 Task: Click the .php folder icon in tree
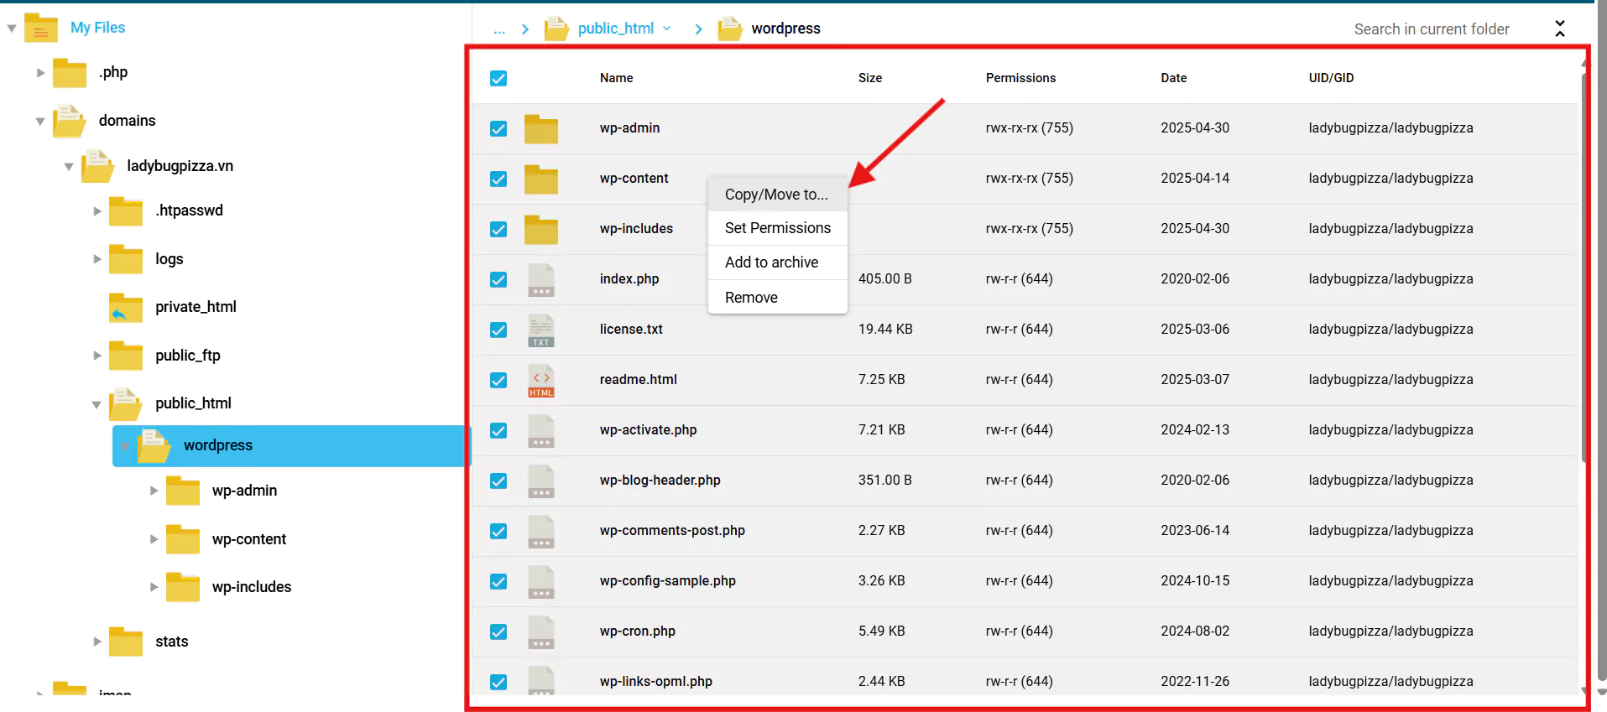[70, 73]
